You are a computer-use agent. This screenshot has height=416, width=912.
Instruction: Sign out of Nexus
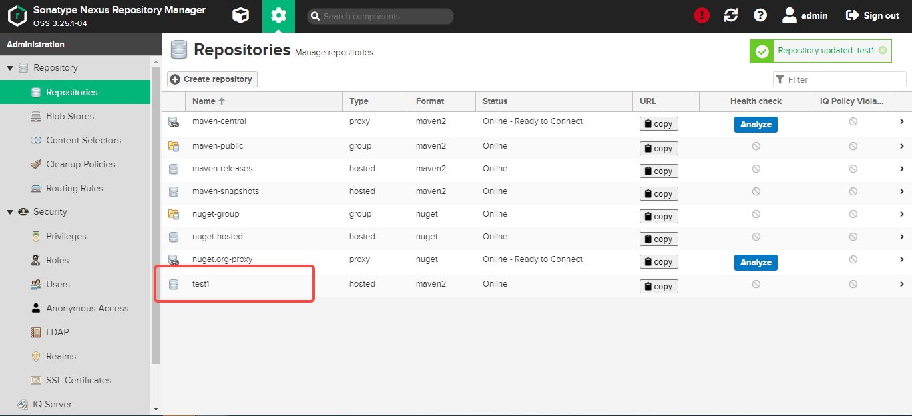click(873, 15)
